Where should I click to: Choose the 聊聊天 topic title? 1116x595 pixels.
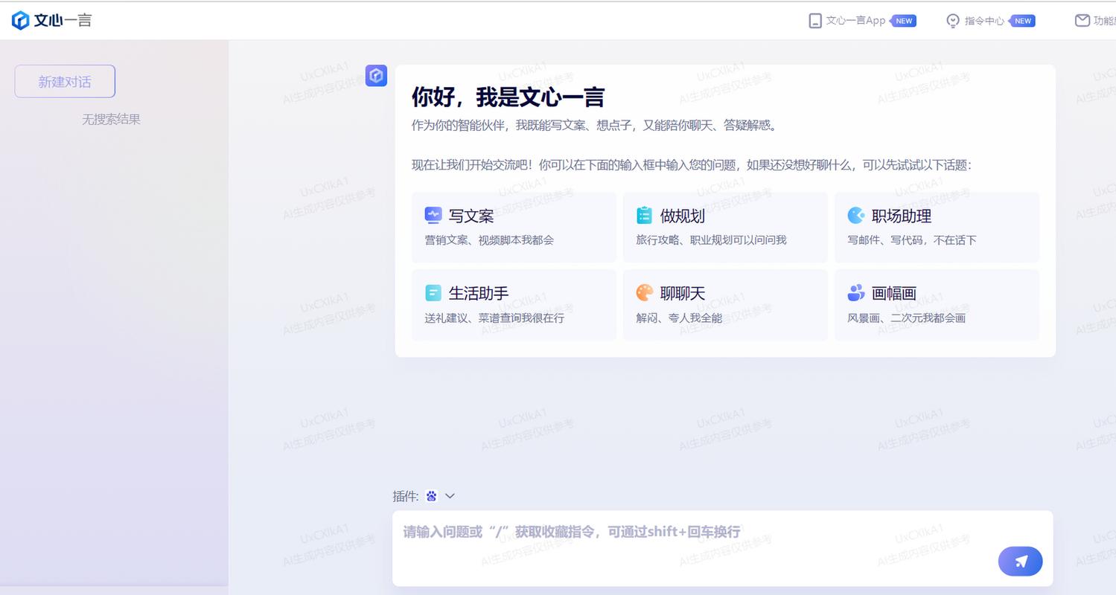[x=683, y=294]
